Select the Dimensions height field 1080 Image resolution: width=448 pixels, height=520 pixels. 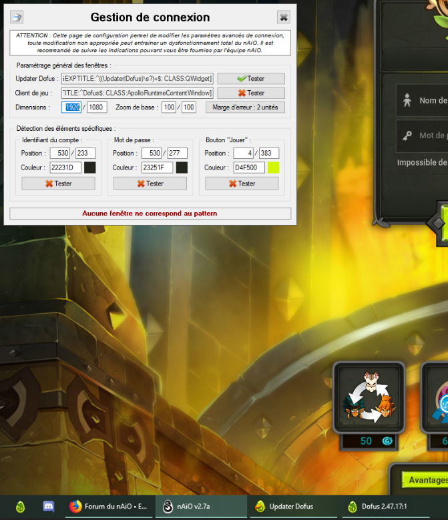coord(97,107)
